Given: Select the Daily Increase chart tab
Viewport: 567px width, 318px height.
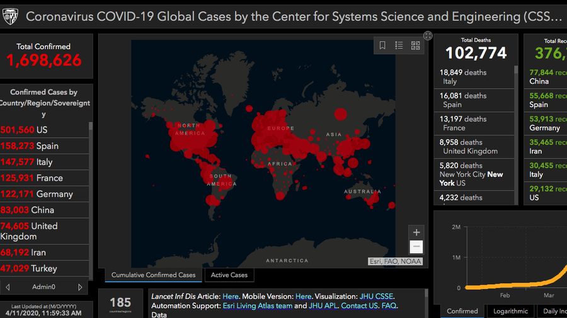Looking at the screenshot, I should [552, 311].
